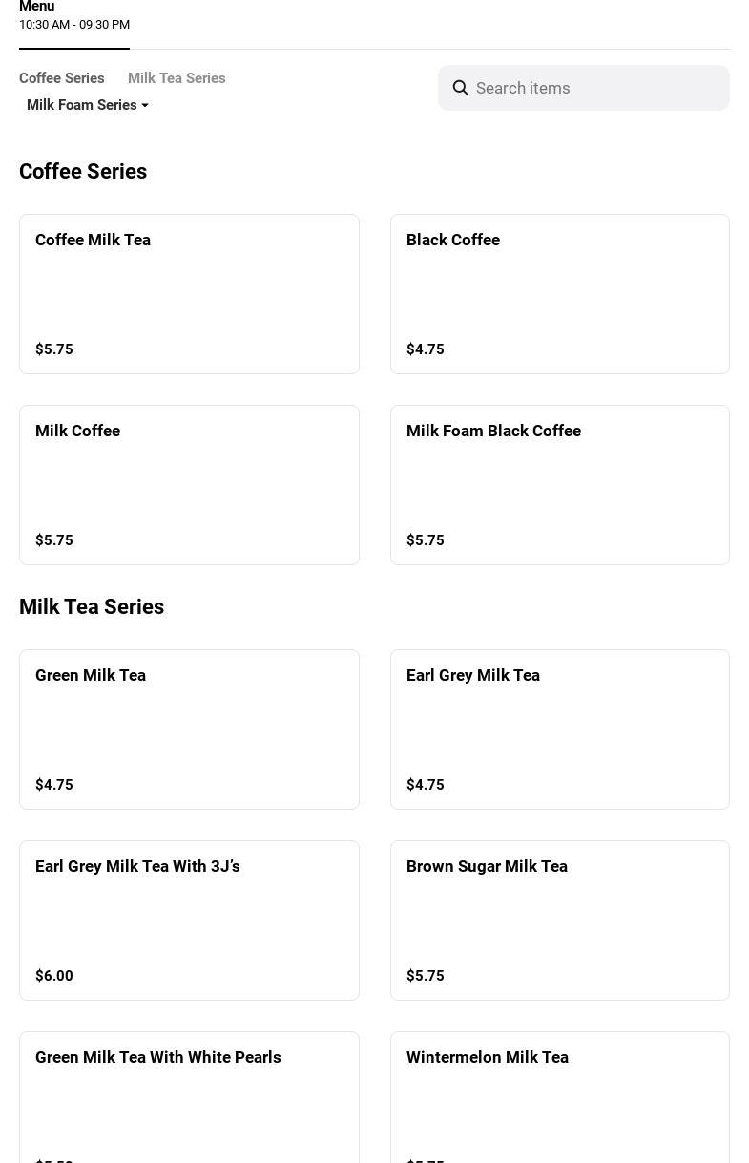Choose the Wintermelon Milk Tea item
The height and width of the screenshot is (1163, 749).
pyautogui.click(x=559, y=1098)
